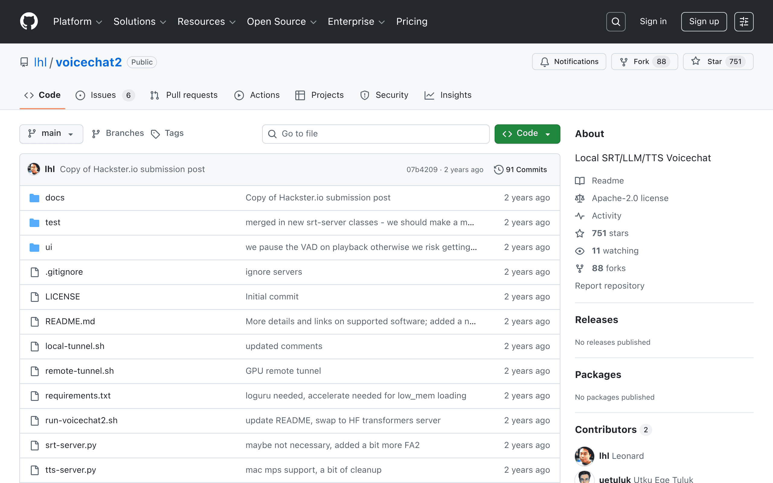Click the Notifications bell button
The image size is (773, 483).
(x=569, y=62)
